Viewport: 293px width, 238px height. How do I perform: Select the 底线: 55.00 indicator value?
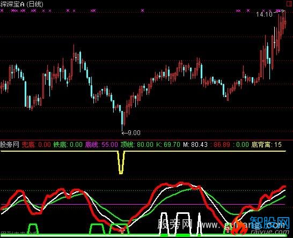click(x=101, y=145)
